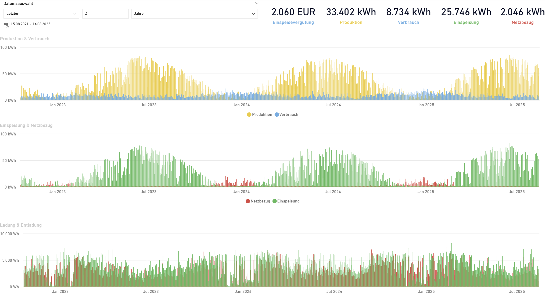
Task: Open the Letzter relative period dropdown
Action: (41, 14)
